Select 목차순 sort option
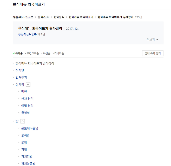 pos(19,53)
